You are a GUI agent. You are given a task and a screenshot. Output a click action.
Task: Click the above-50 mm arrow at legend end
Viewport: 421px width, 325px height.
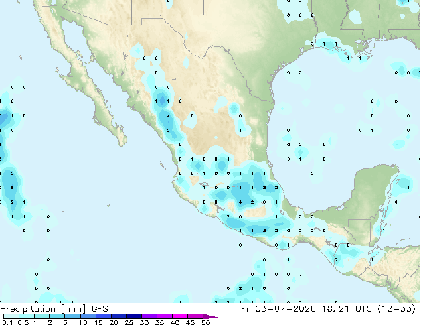[210, 316]
